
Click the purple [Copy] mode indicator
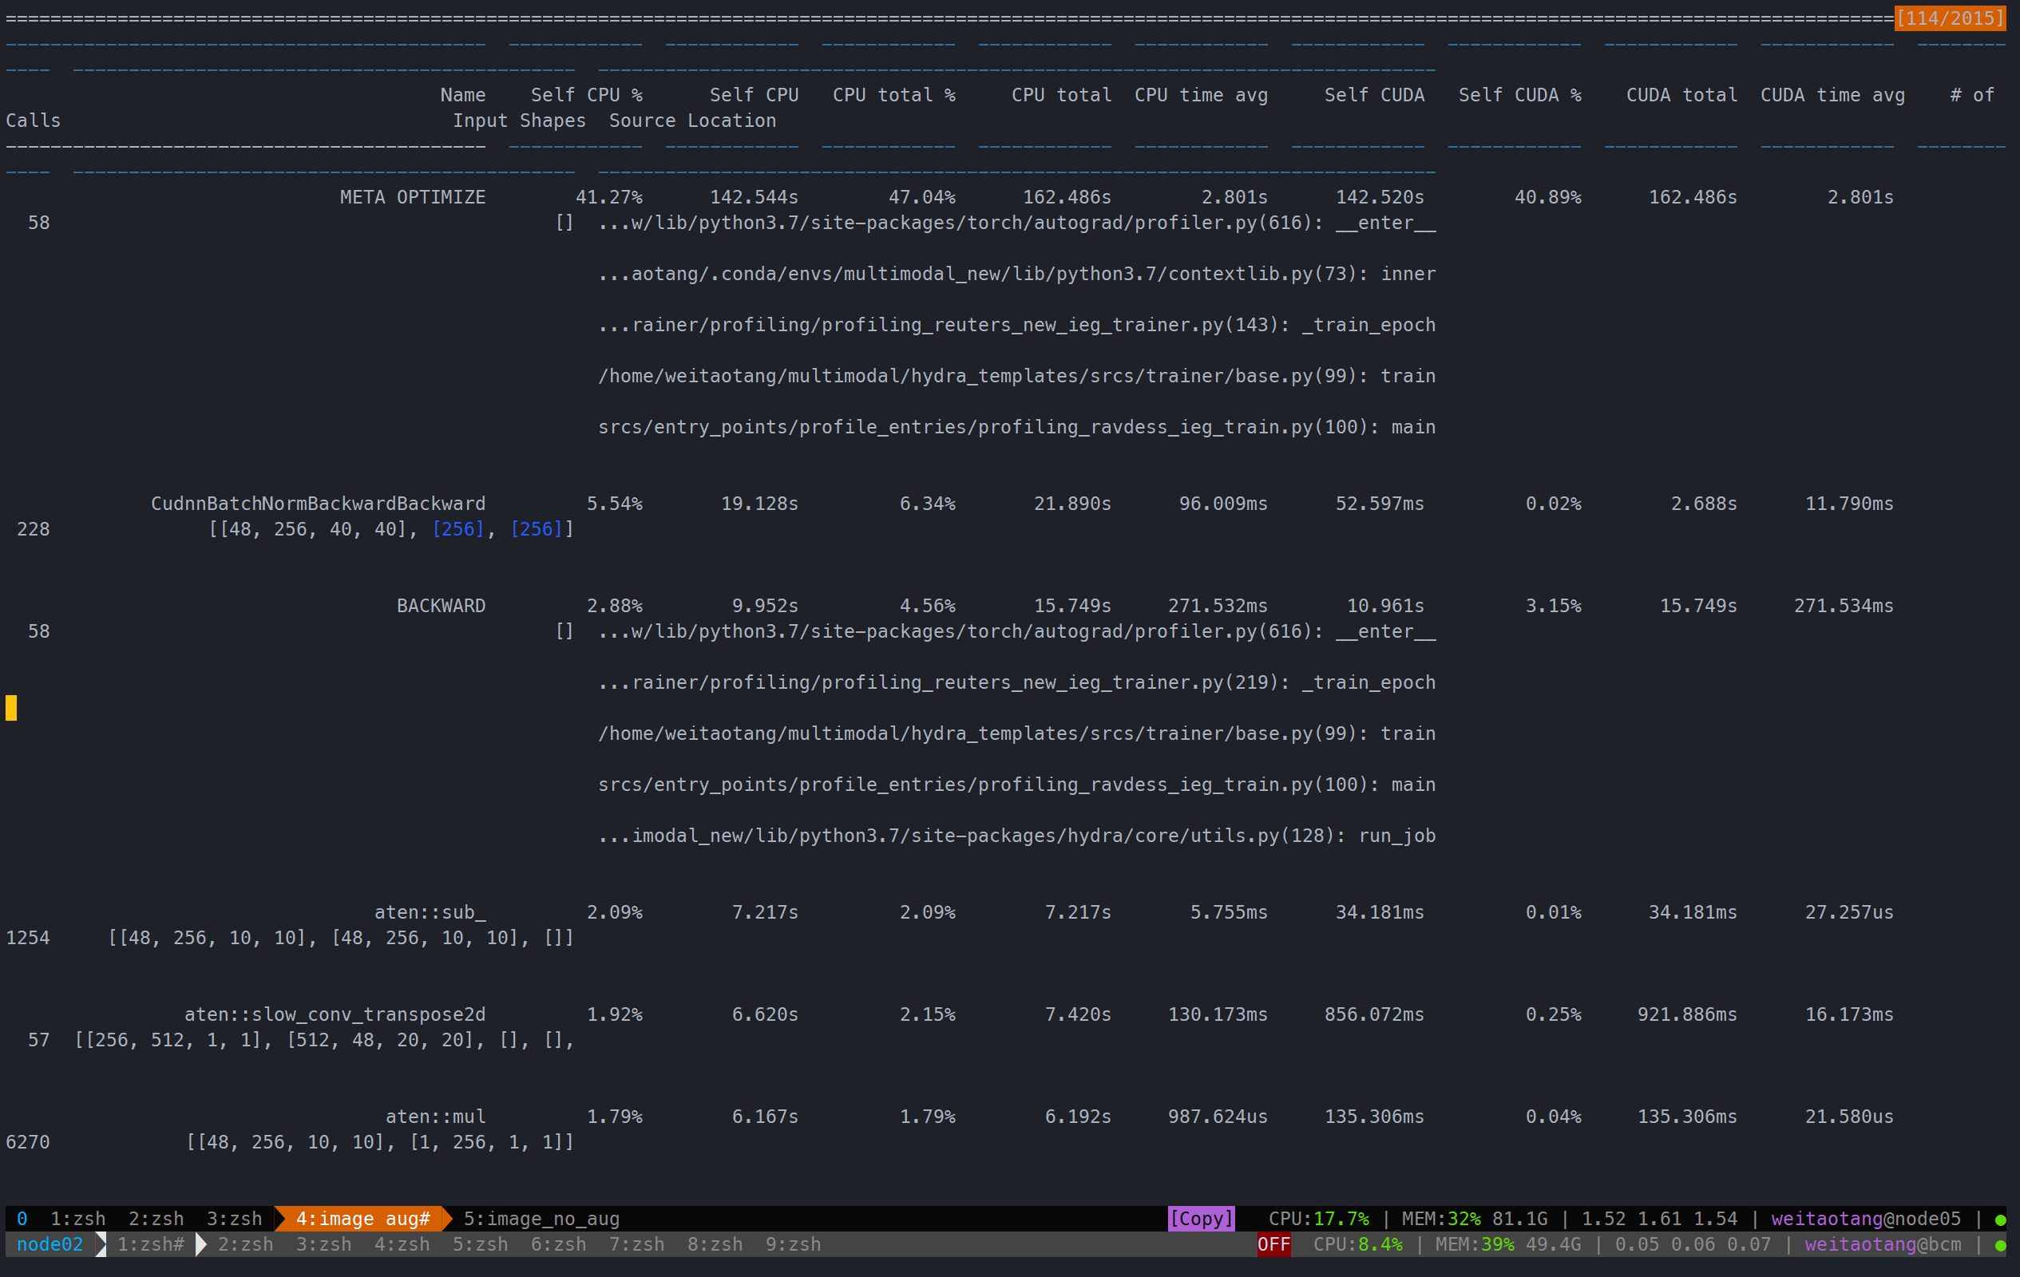[x=1202, y=1218]
